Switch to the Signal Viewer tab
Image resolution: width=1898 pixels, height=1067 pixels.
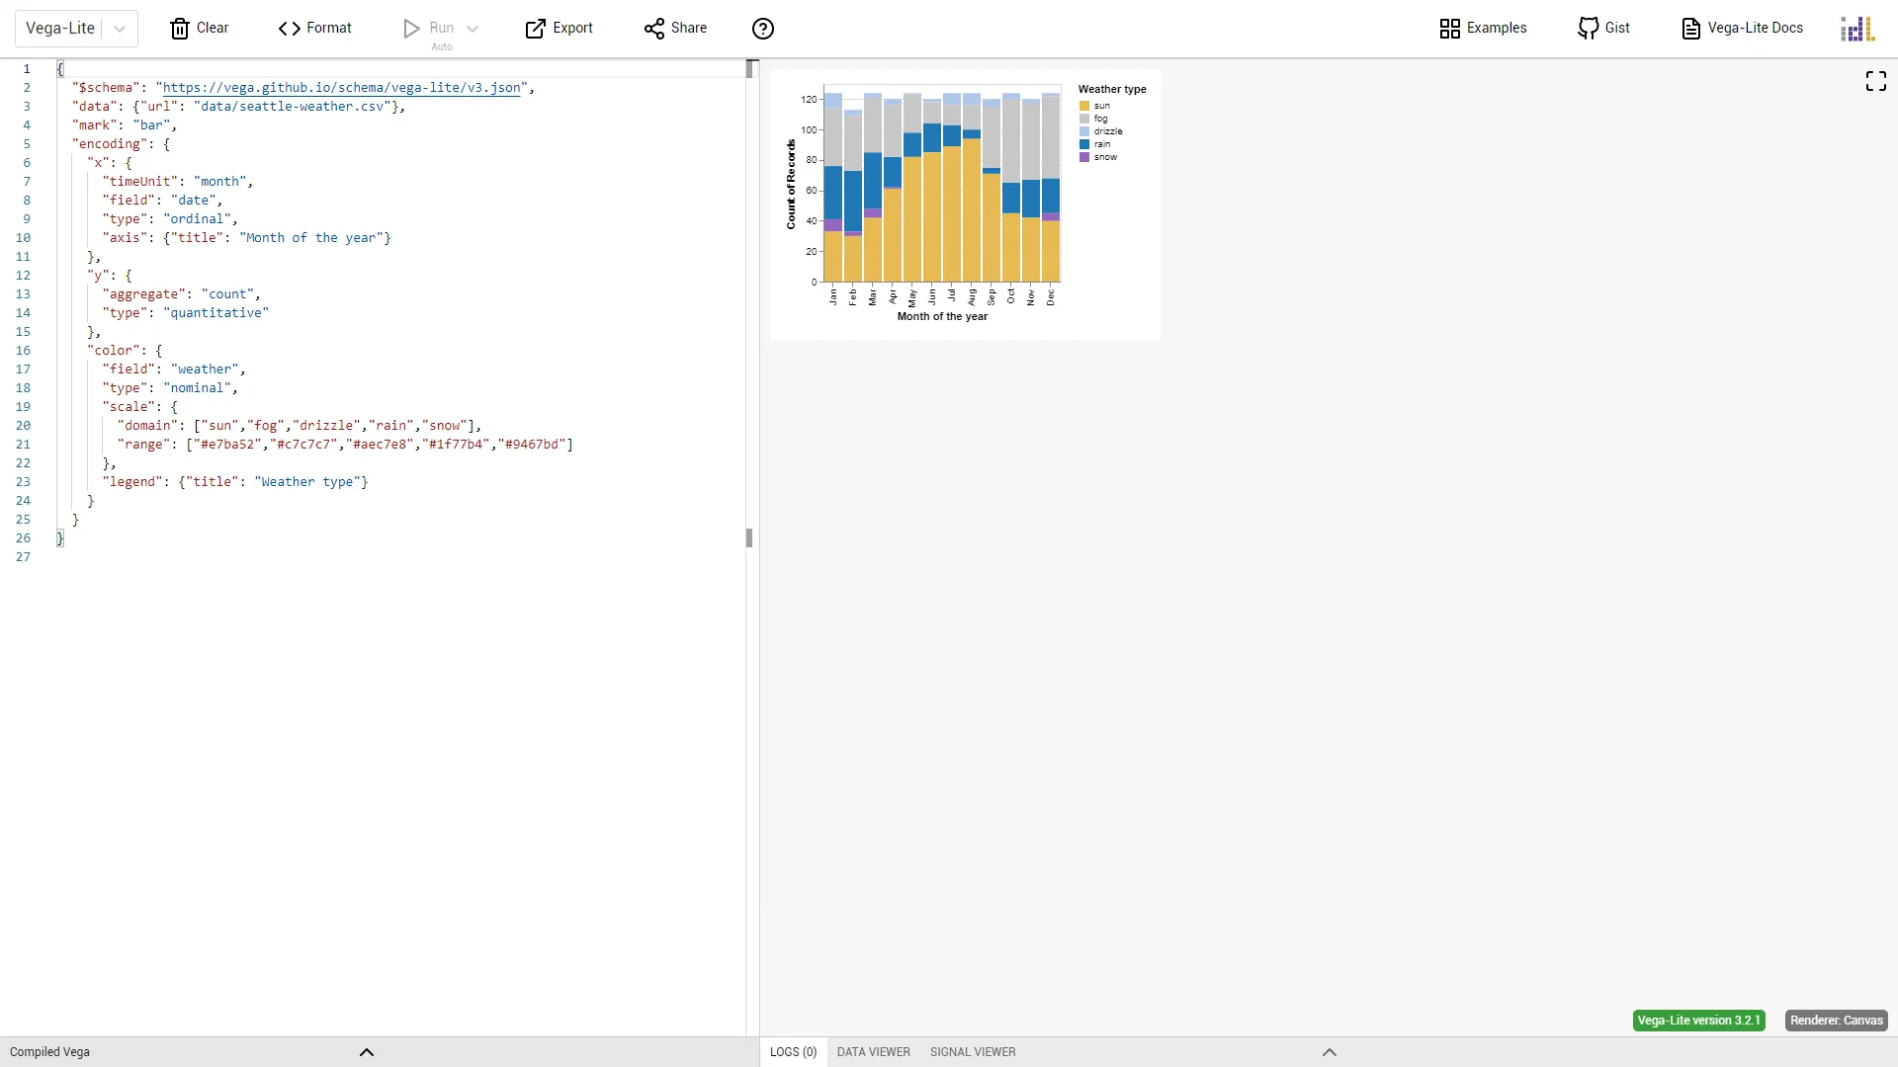[972, 1052]
